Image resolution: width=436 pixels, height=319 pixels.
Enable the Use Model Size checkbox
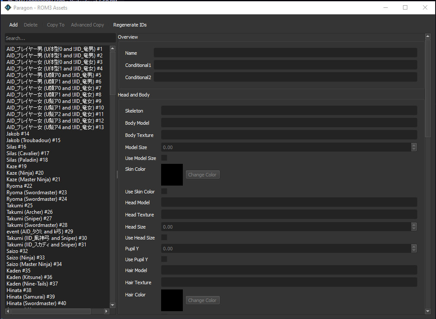164,158
